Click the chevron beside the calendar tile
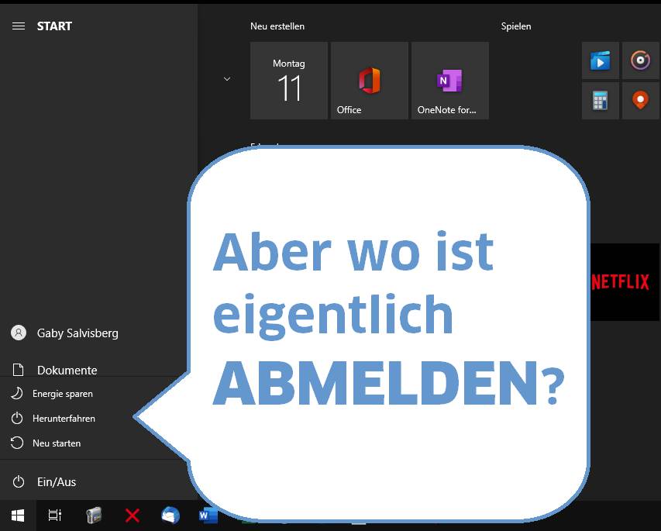661x531 pixels. pos(227,79)
